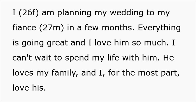Click the text "(27m)" in second line
Viewport: 196px width, 102px height.
point(52,28)
